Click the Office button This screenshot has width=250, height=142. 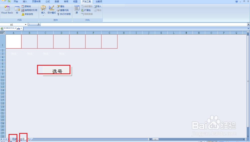pos(3,1)
